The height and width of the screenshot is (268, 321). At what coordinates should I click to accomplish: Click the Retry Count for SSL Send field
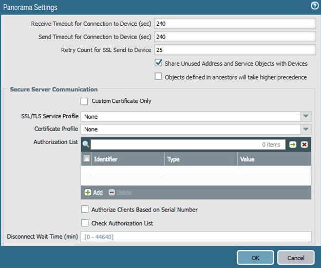(235, 50)
